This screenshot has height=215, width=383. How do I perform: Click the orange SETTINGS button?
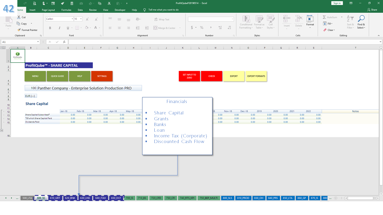[x=102, y=76]
